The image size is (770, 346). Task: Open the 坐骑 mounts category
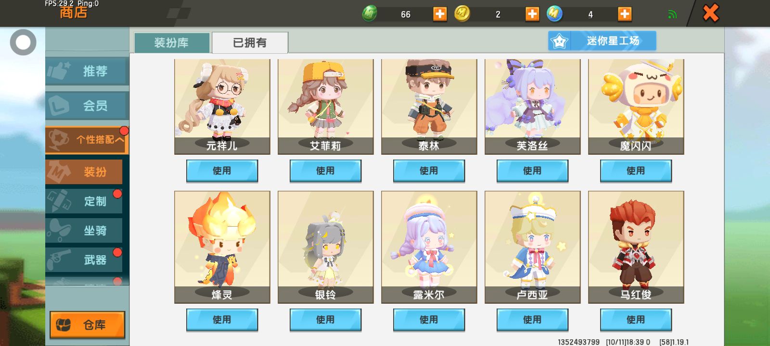point(84,231)
